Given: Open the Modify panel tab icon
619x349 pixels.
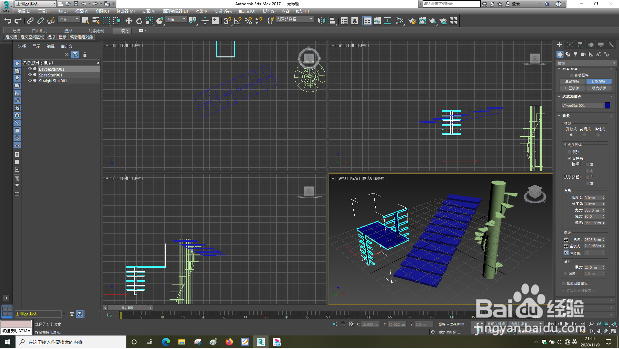Looking at the screenshot, I should click(570, 45).
